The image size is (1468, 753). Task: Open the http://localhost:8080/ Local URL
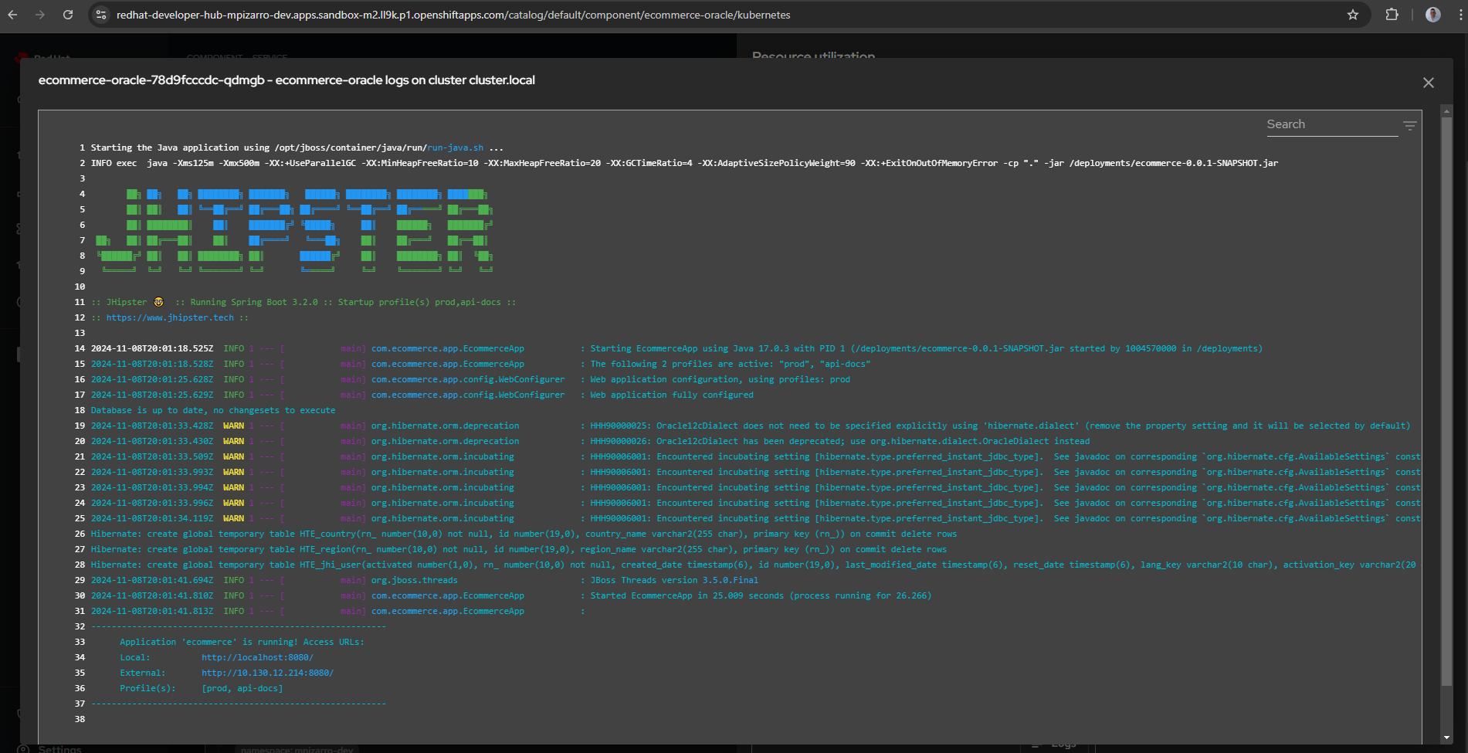[x=257, y=656]
